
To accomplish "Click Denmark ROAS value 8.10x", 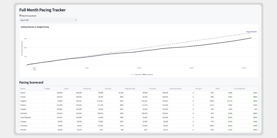I will pyautogui.click(x=230, y=113).
